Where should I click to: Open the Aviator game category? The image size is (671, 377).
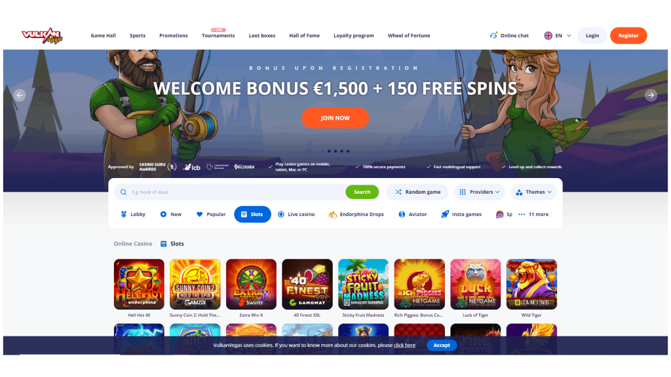(x=413, y=215)
